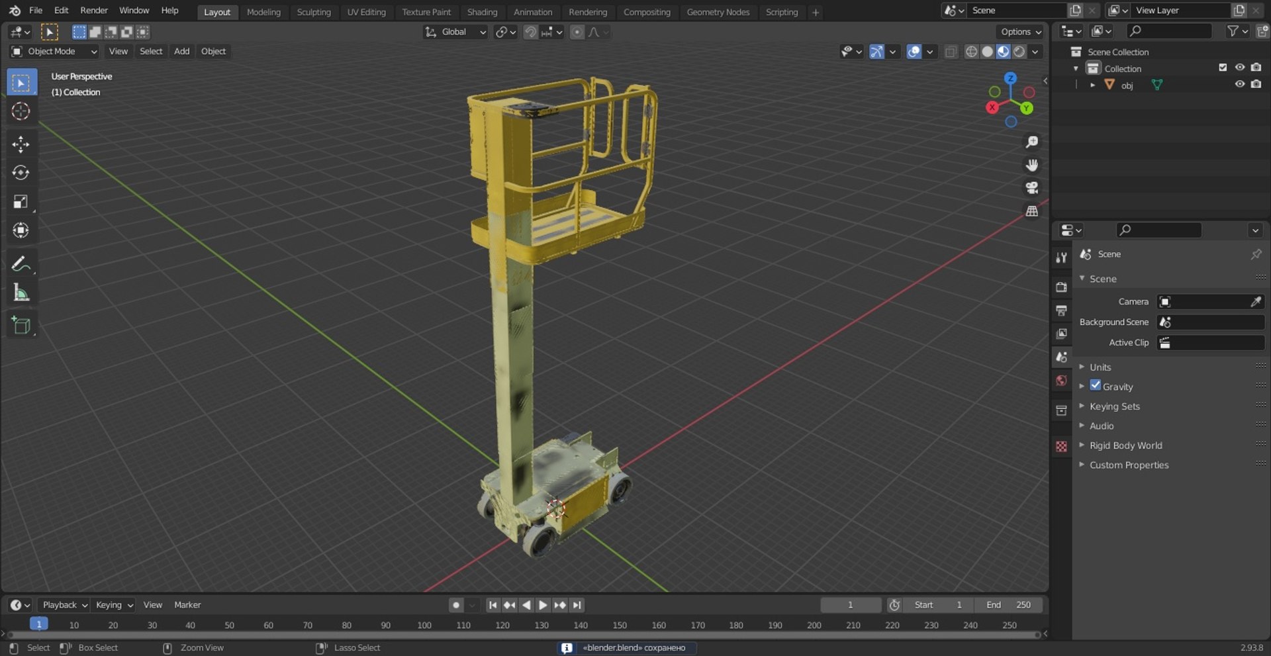Activate the Rotate tool
This screenshot has width=1271, height=656.
pyautogui.click(x=21, y=173)
